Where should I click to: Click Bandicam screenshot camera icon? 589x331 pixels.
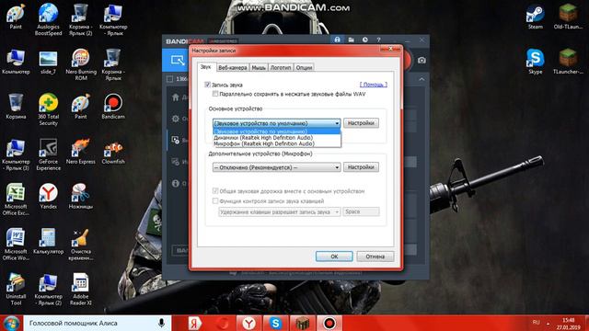click(x=422, y=61)
